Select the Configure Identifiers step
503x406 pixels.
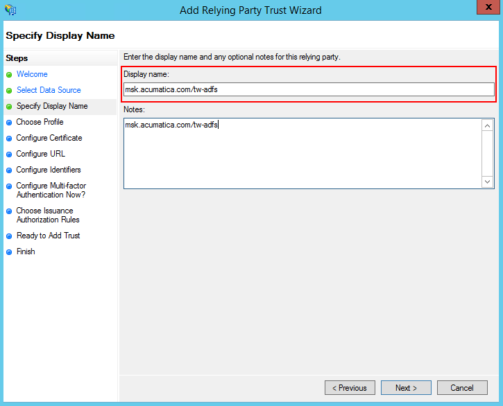coord(49,170)
